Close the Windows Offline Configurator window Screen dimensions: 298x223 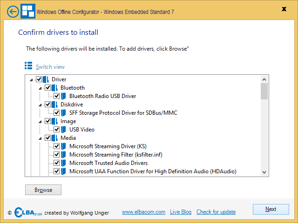(x=284, y=9)
